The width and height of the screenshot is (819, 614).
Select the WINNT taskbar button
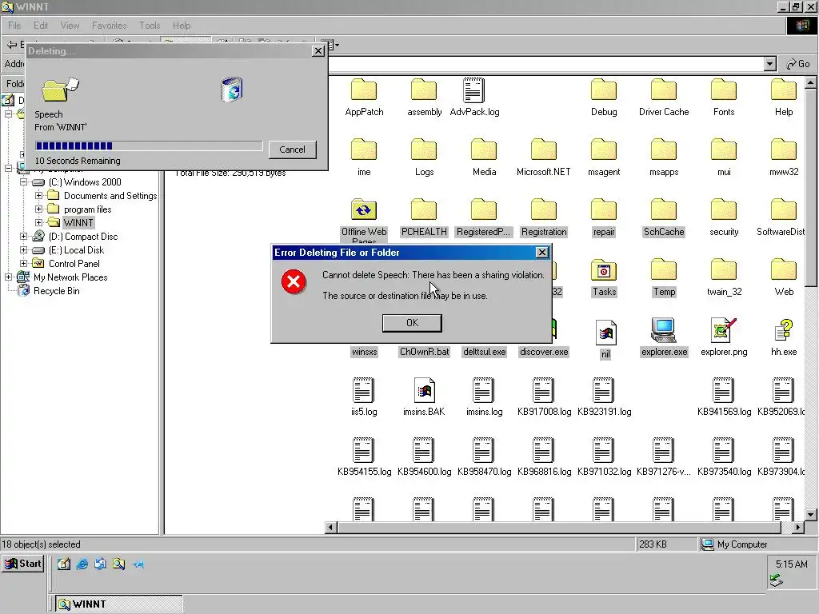pos(119,604)
